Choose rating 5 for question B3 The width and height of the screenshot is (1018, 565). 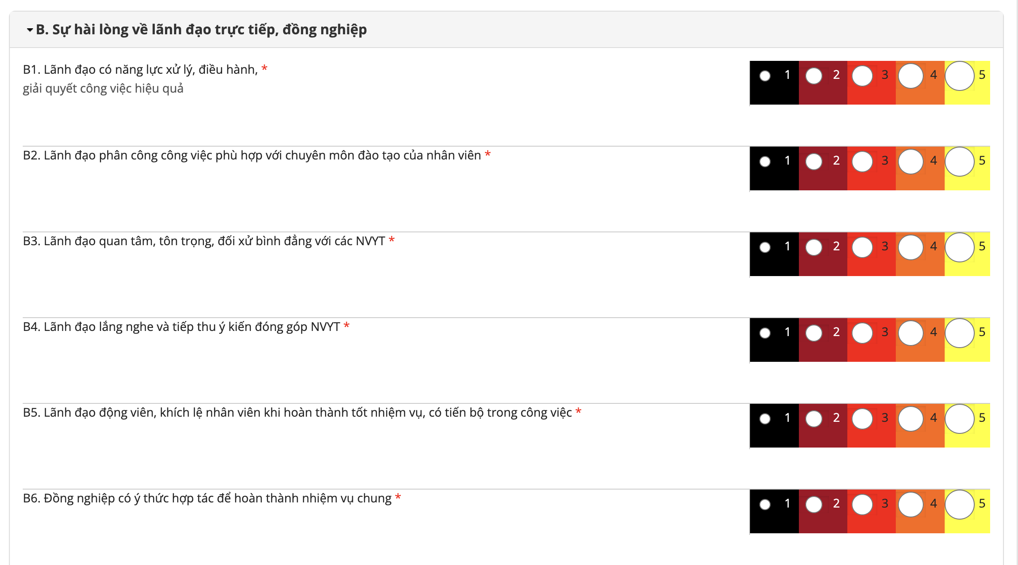tap(960, 247)
